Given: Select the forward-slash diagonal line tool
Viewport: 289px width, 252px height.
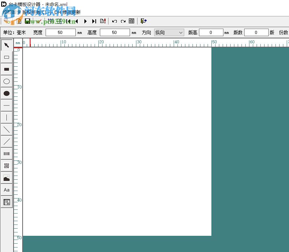Looking at the screenshot, I should 7,142.
